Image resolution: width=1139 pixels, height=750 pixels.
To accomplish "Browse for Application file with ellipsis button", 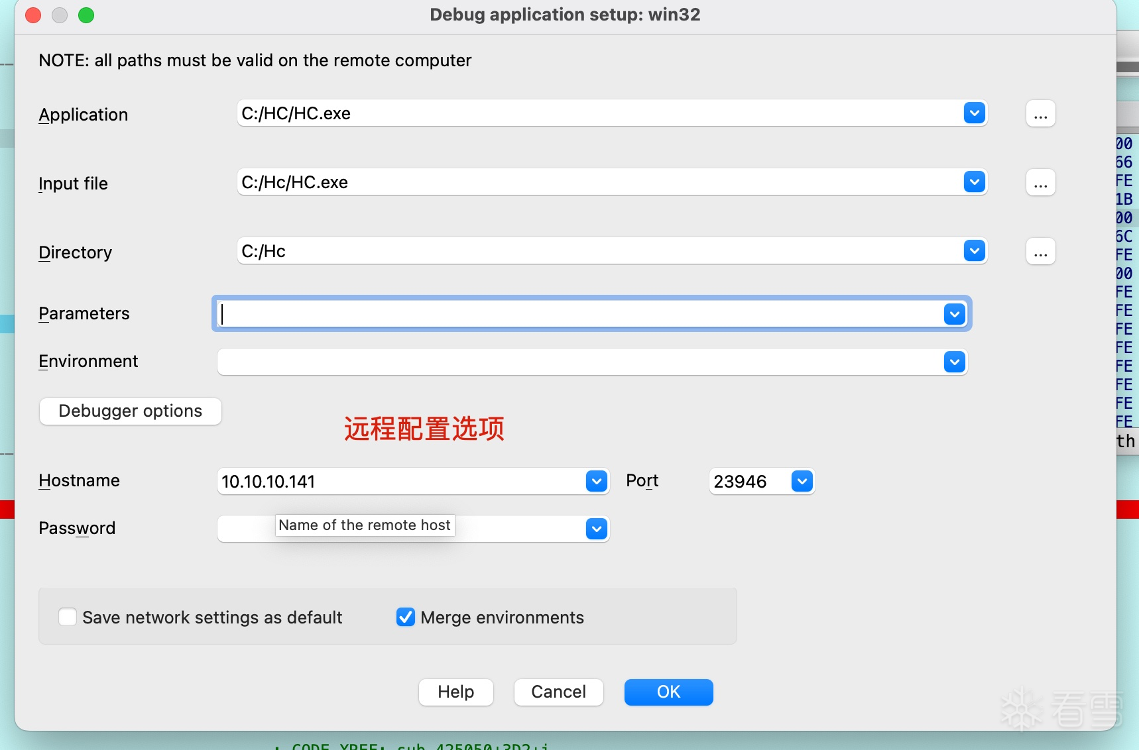I will 1040,114.
